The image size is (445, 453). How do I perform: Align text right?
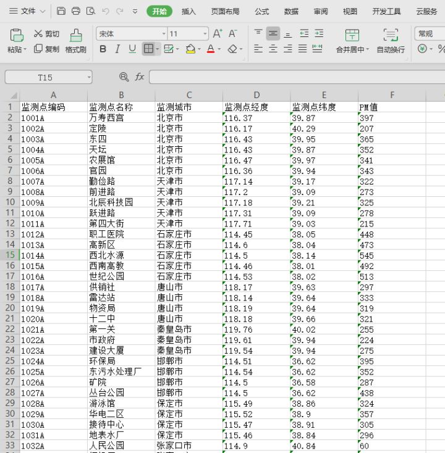pos(287,49)
